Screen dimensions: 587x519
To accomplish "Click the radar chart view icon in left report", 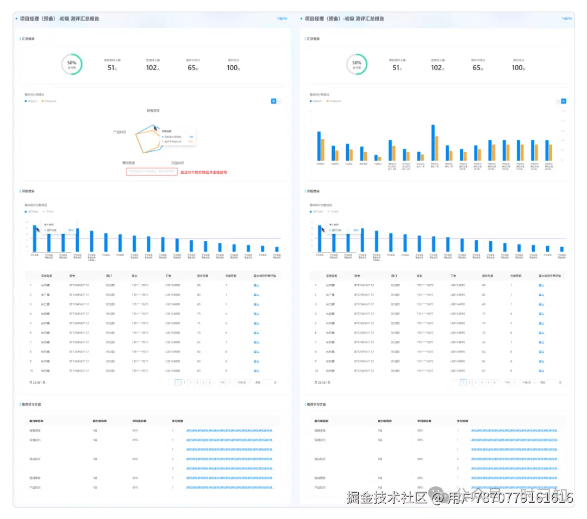I will click(273, 101).
